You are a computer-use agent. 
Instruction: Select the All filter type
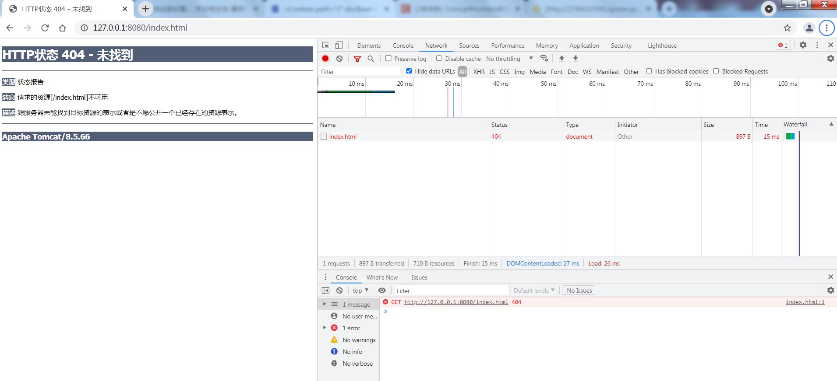(x=463, y=71)
